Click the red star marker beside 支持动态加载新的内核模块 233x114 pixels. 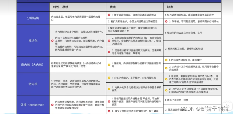[x=109, y=41]
